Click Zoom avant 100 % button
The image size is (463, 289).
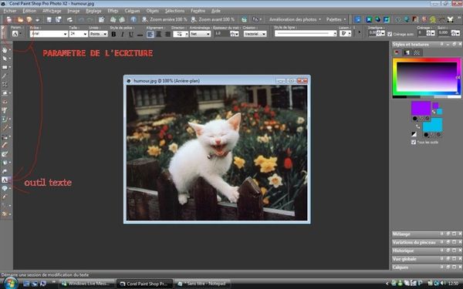click(x=213, y=19)
